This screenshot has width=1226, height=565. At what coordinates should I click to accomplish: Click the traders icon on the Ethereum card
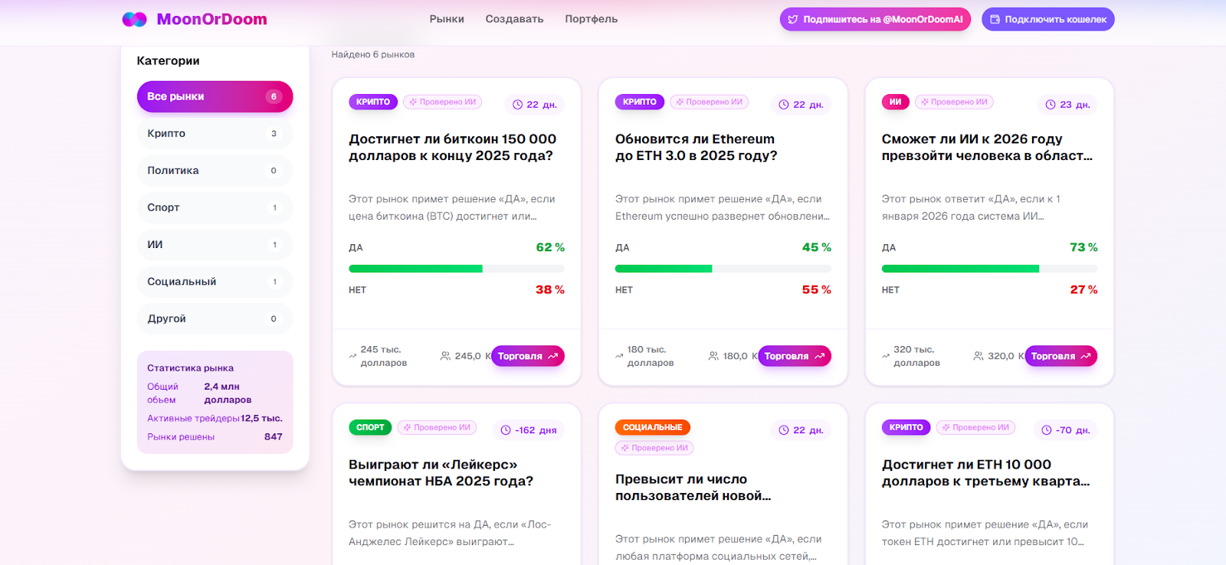713,356
